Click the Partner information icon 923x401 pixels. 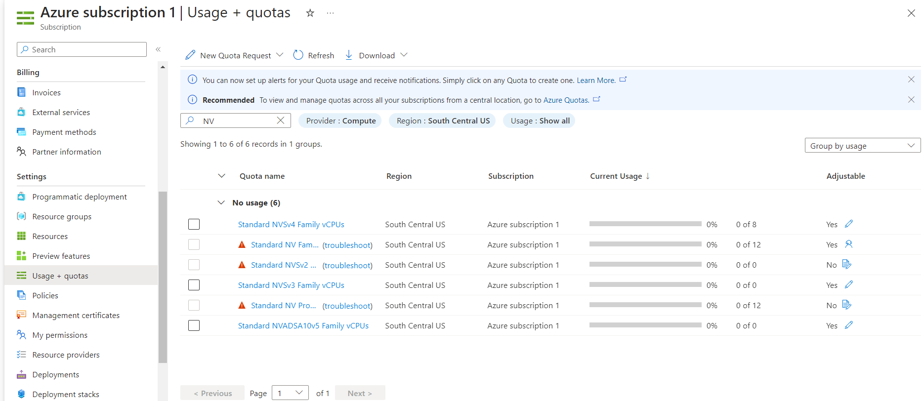click(21, 152)
